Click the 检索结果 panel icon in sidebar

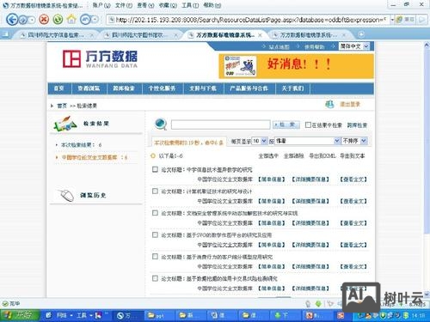[64, 125]
